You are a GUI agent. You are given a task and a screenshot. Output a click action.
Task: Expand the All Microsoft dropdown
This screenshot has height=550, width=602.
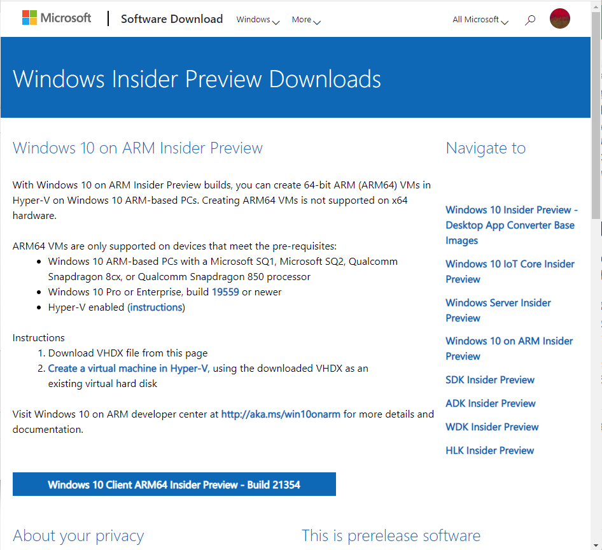point(480,20)
